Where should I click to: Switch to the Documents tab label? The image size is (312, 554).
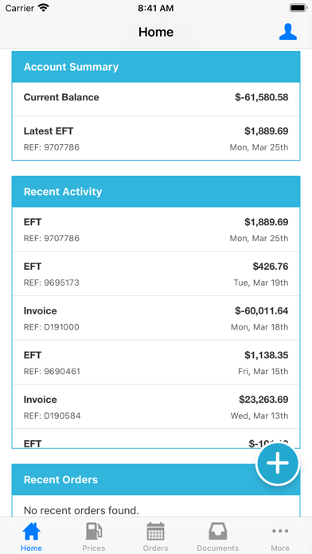tap(217, 548)
